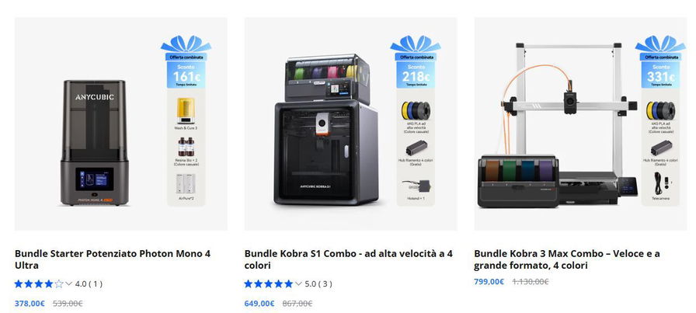This screenshot has height=313, width=696.
Task: Open the Kobra 3 Max Combo printer image
Action: tap(558, 125)
